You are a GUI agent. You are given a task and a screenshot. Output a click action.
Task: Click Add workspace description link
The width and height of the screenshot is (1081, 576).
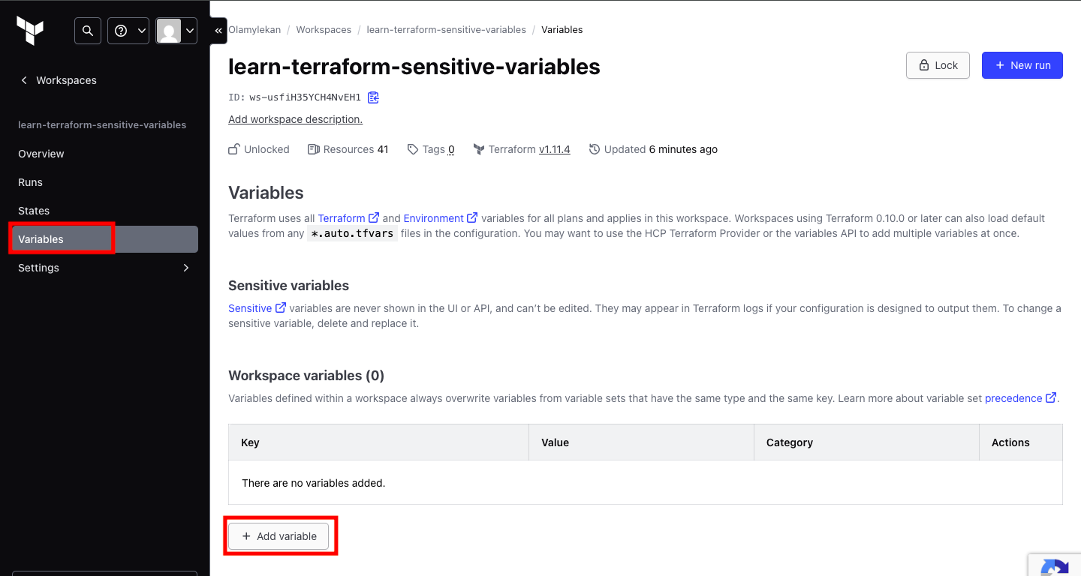[295, 119]
